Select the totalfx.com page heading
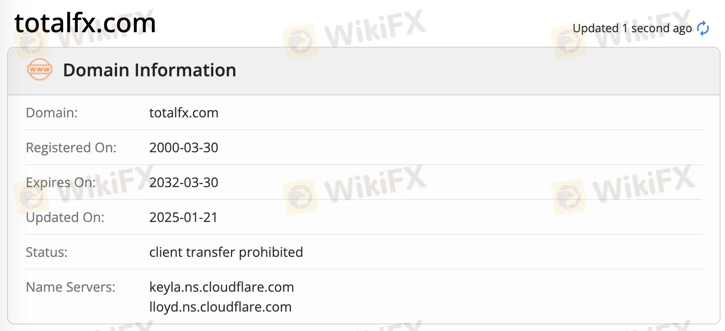 point(85,23)
